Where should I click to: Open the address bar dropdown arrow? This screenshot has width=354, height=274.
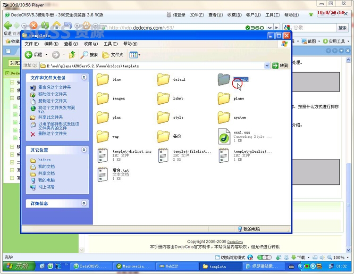pos(267,66)
